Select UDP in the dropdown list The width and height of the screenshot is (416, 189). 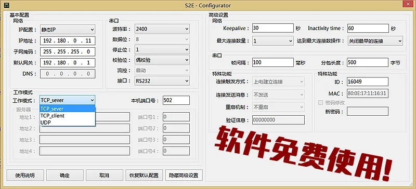point(68,123)
